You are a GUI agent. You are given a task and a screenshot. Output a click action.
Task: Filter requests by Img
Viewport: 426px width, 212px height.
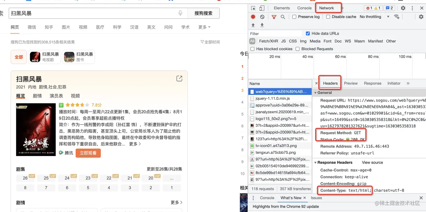coord(303,41)
